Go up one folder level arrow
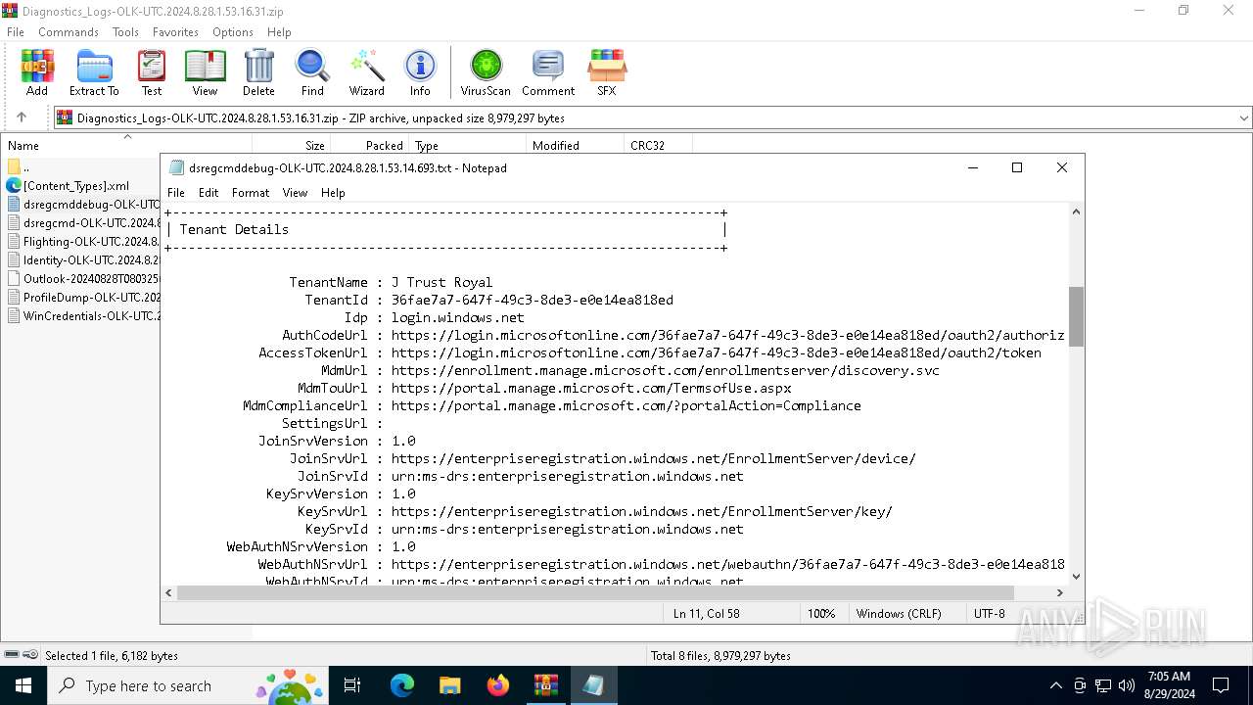Image resolution: width=1253 pixels, height=705 pixels. (21, 117)
